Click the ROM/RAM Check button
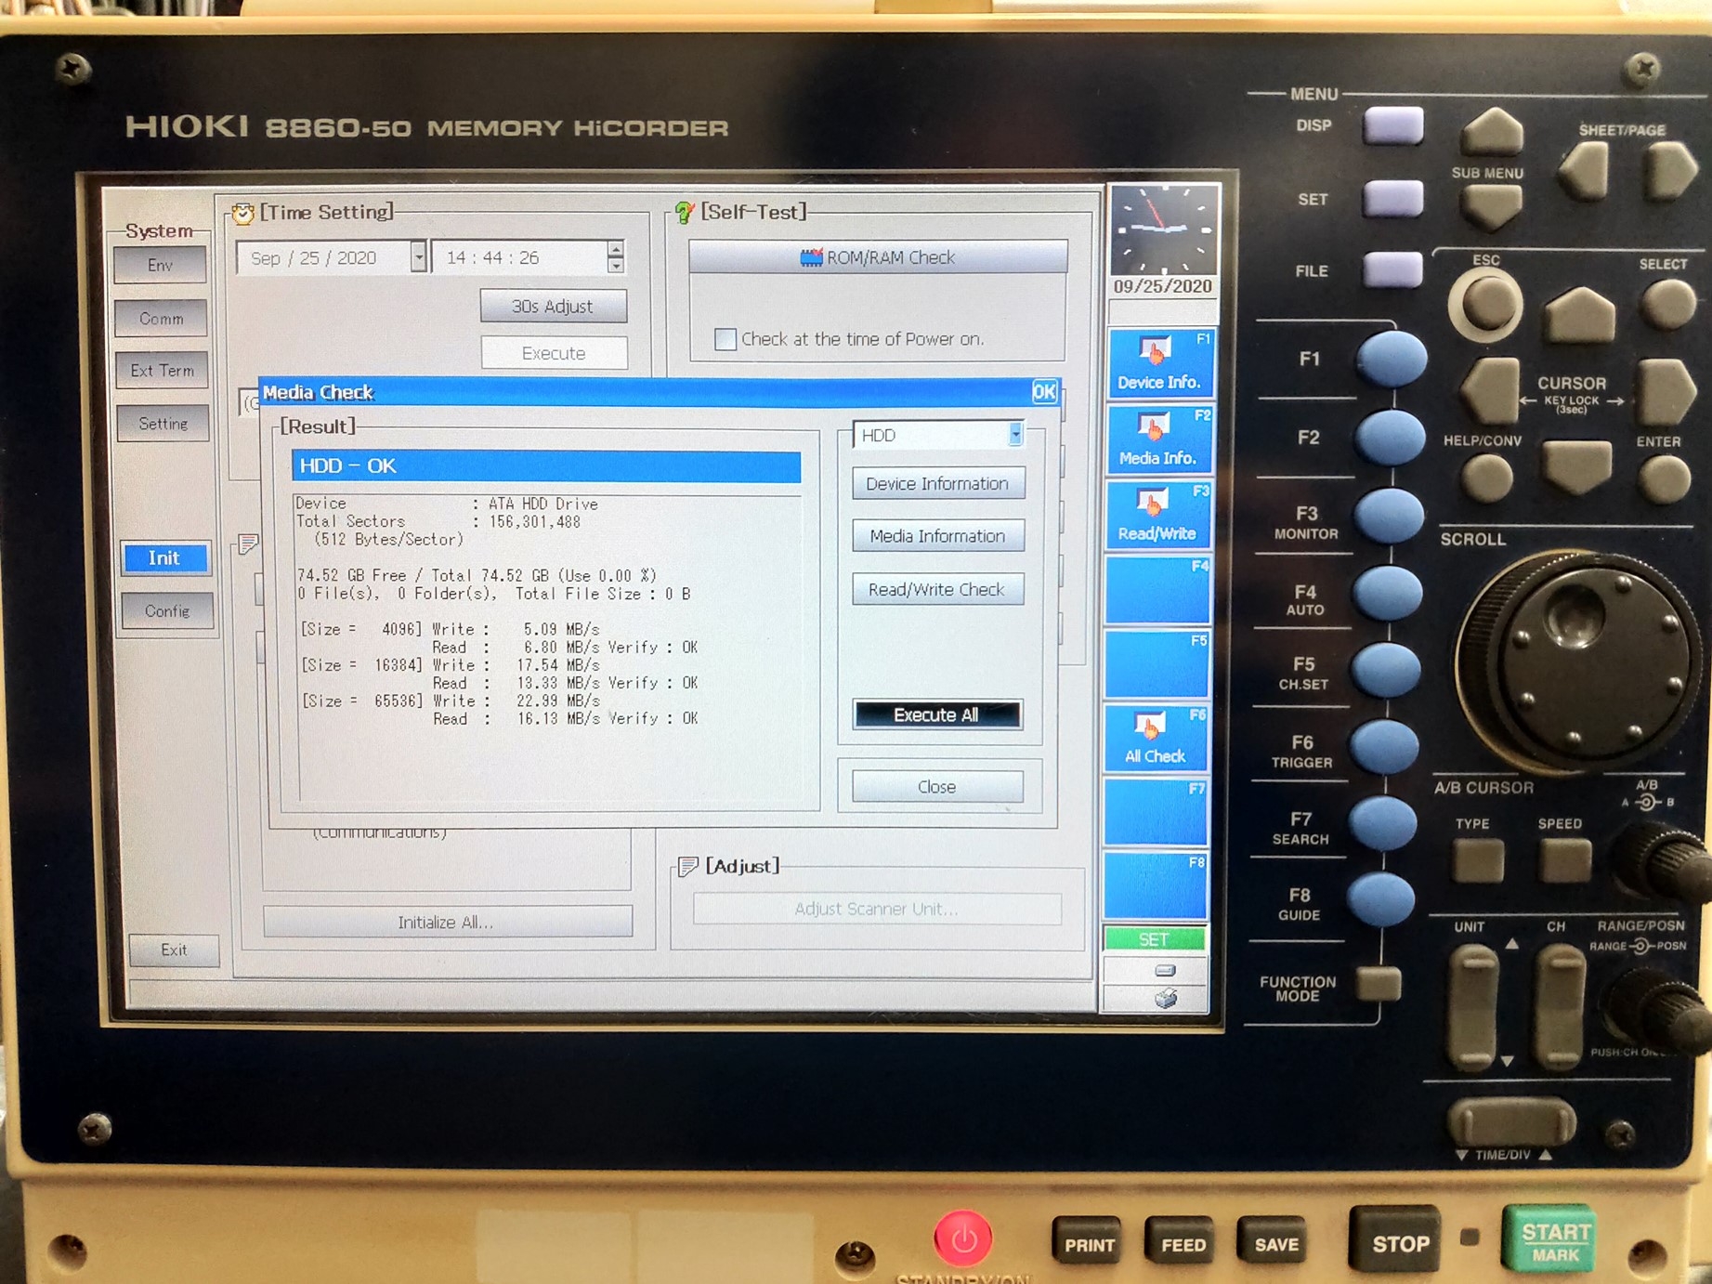The width and height of the screenshot is (1712, 1284). [878, 257]
